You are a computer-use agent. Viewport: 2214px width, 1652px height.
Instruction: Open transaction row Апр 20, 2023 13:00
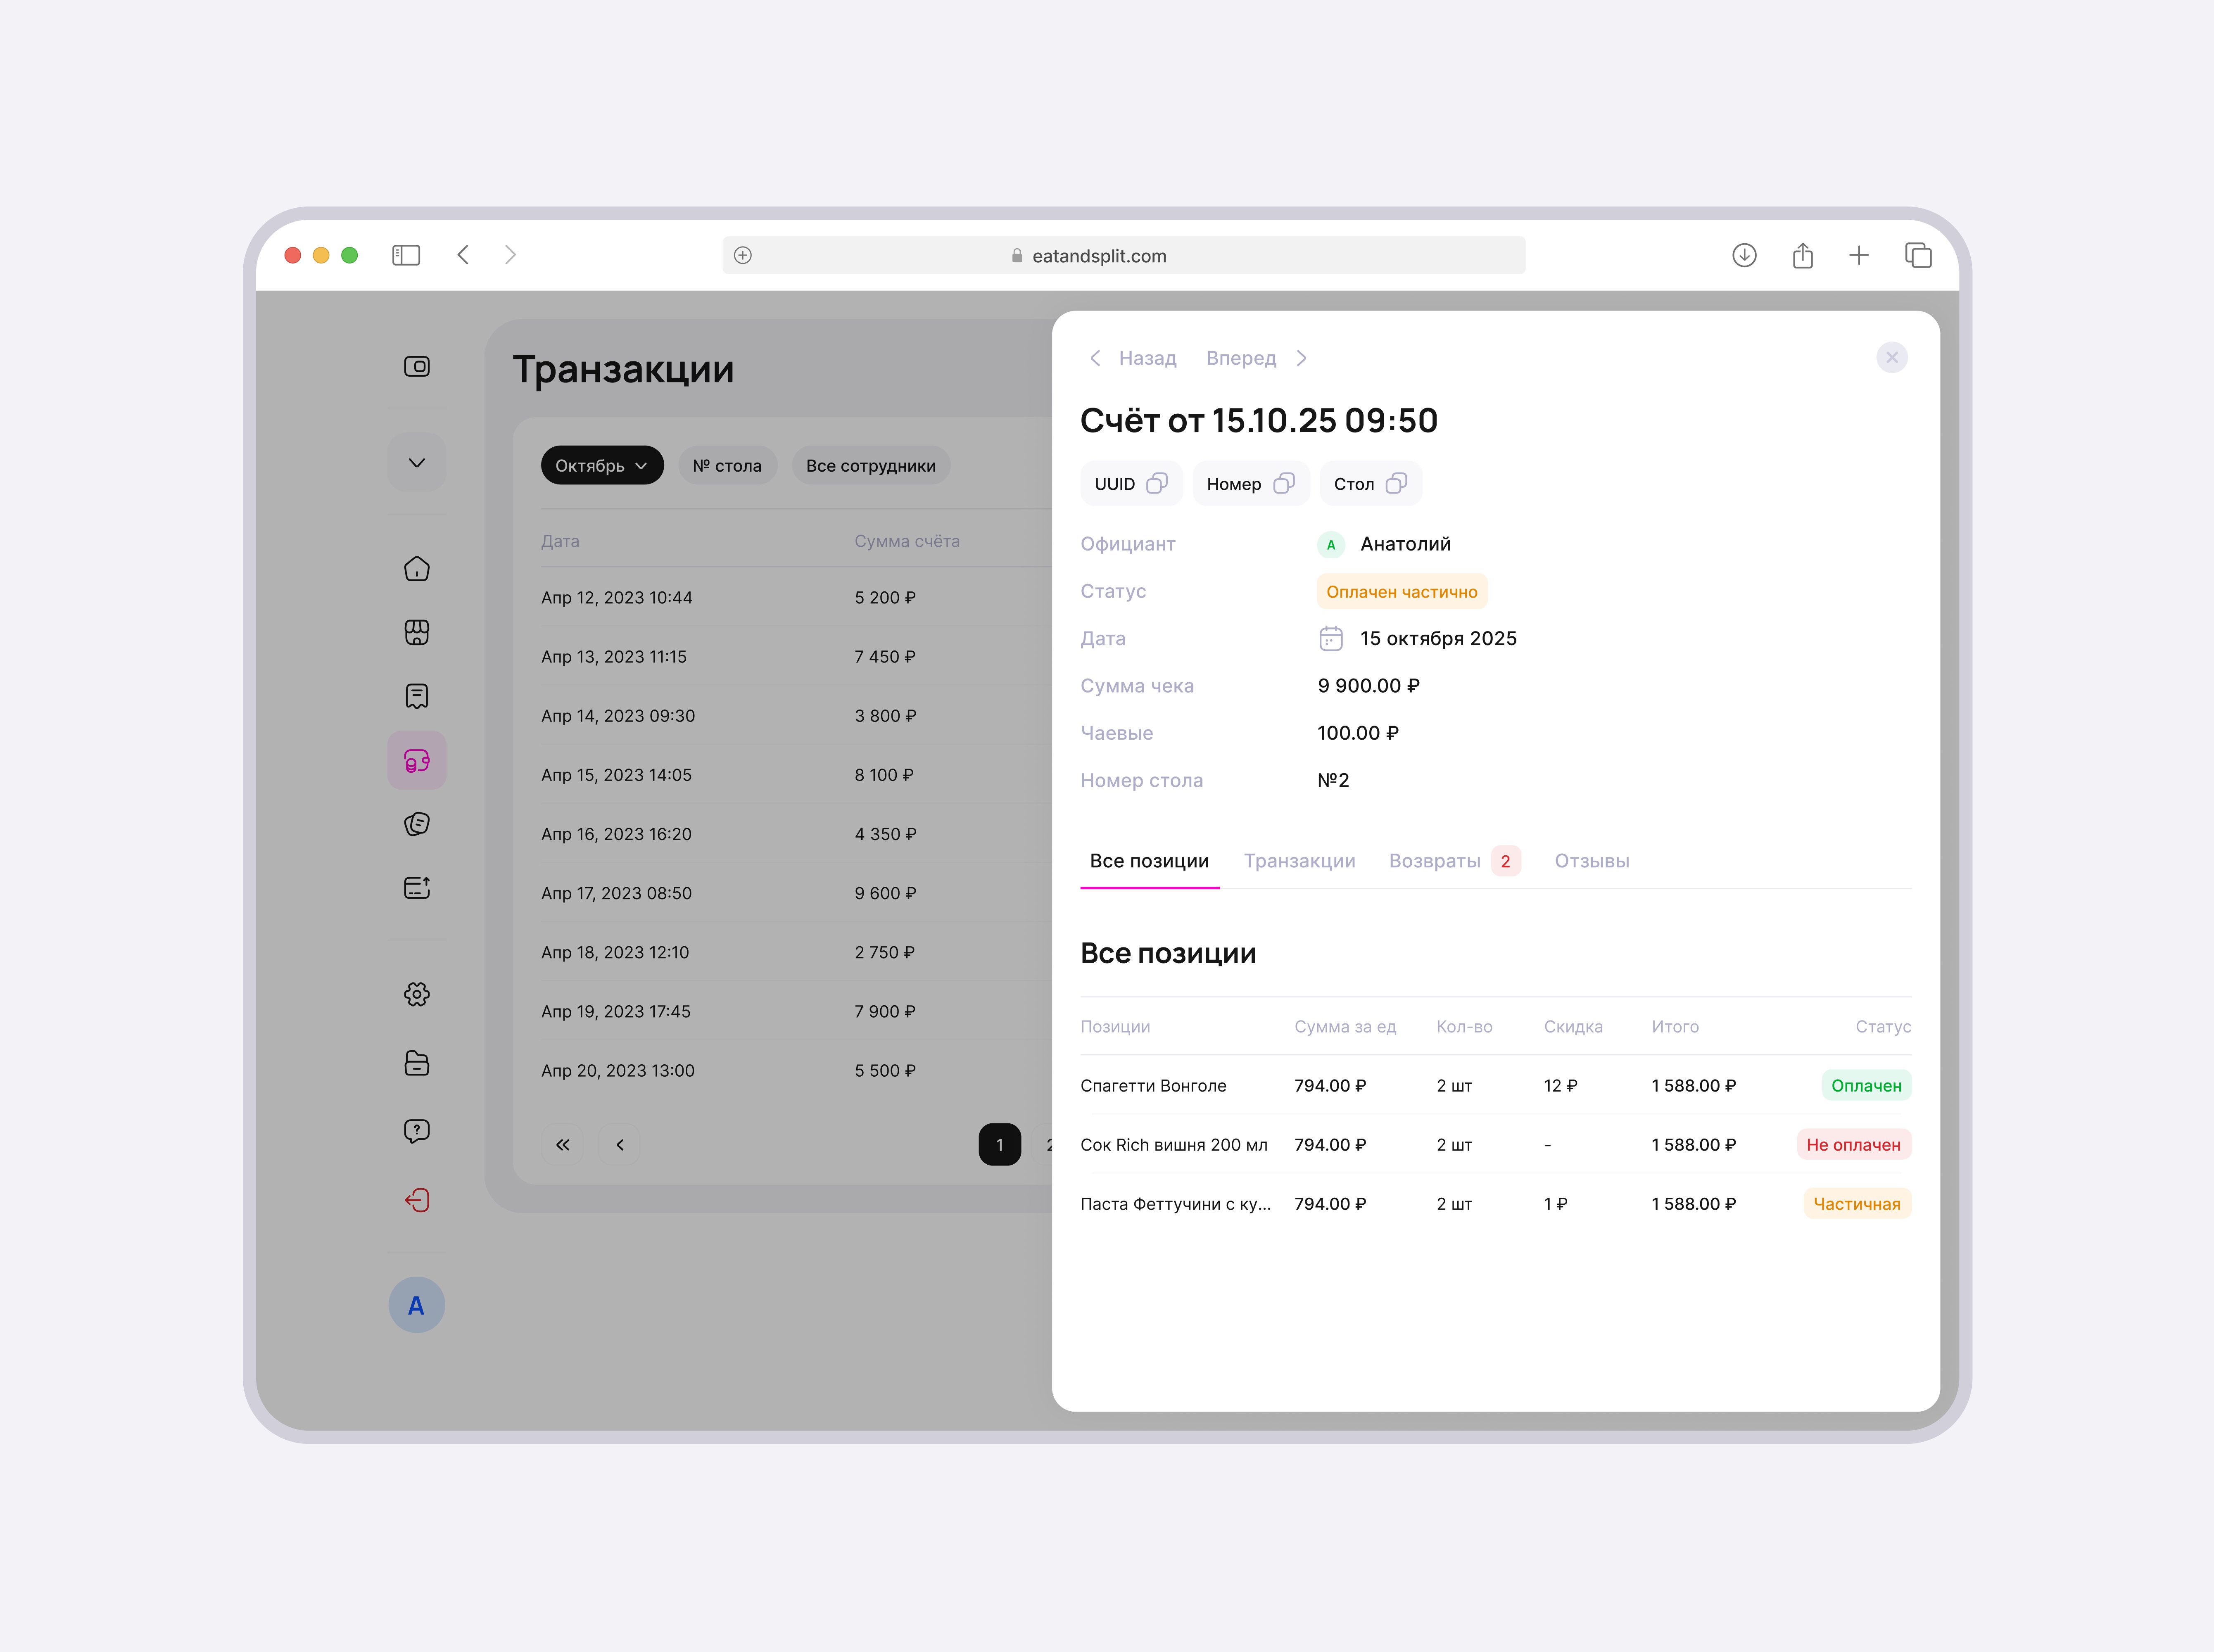pyautogui.click(x=796, y=1070)
